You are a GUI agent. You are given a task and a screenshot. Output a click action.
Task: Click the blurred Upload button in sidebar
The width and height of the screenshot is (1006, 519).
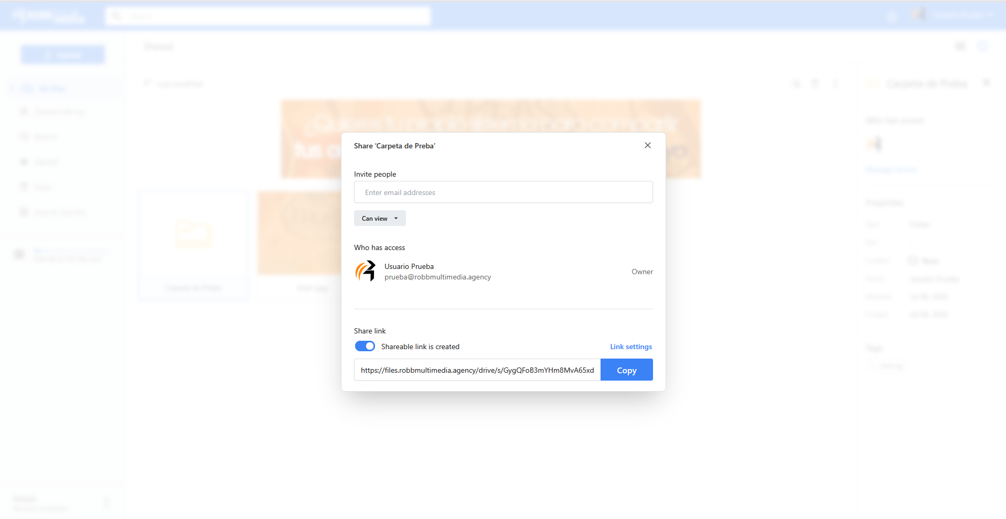[x=63, y=55]
